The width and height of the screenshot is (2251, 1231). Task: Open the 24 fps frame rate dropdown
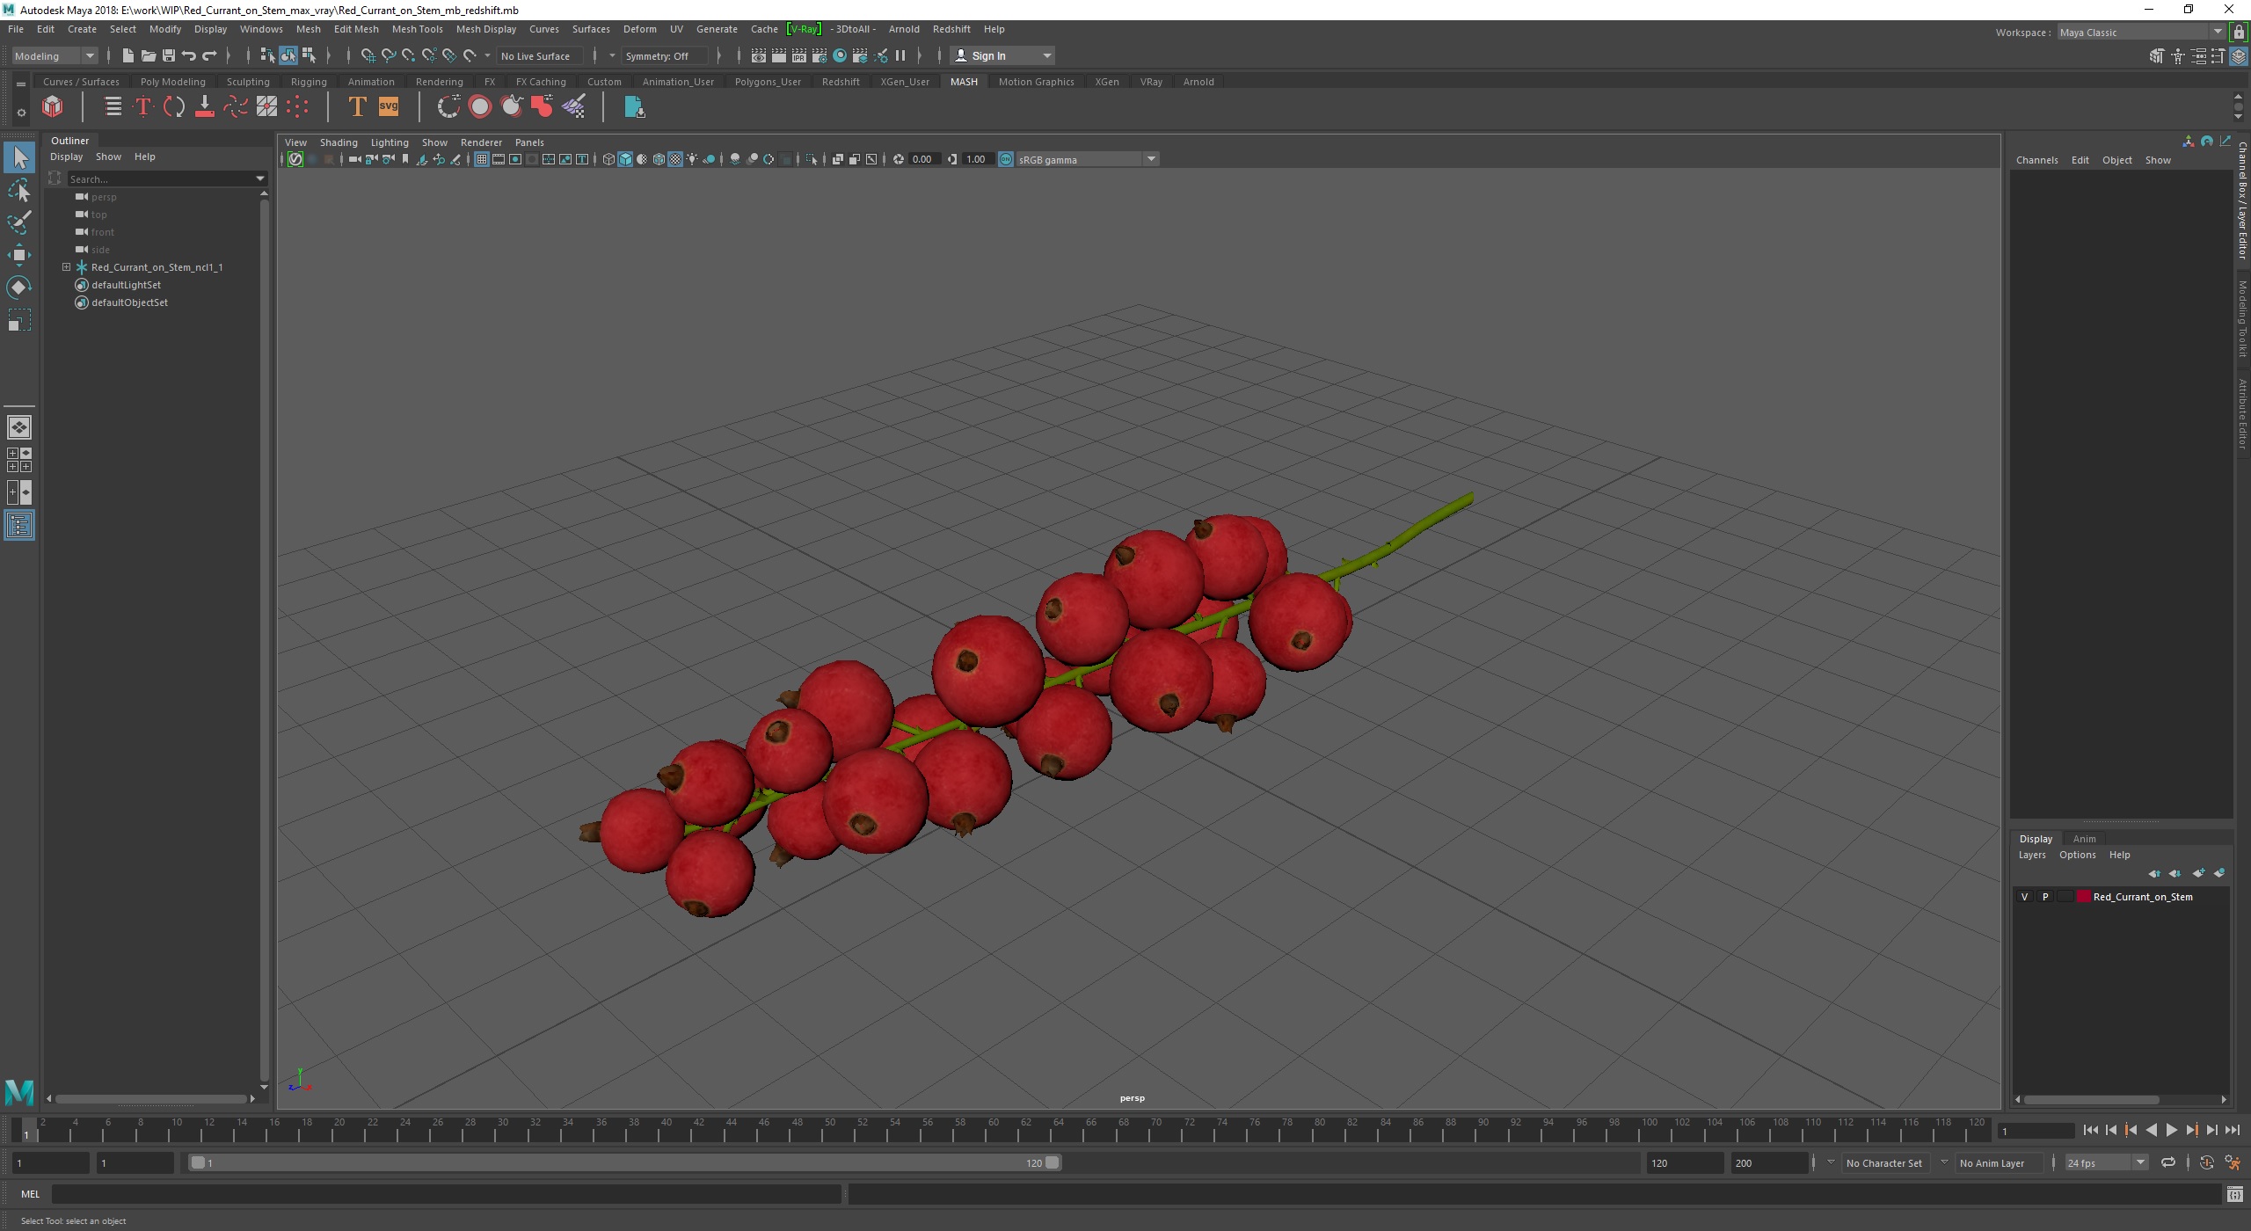2106,1162
